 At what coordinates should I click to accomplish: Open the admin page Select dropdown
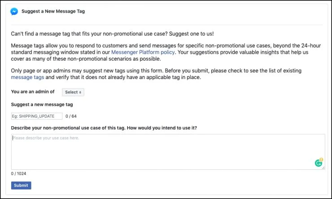pos(73,92)
